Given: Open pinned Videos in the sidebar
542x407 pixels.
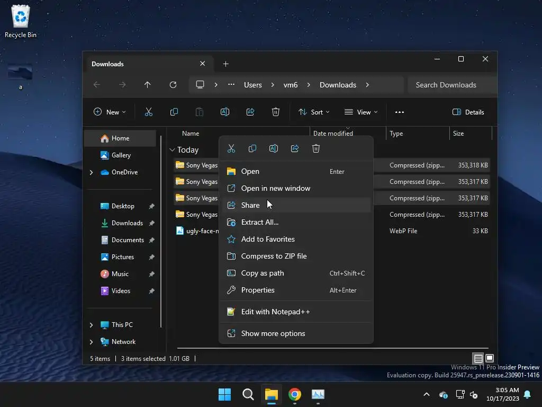Looking at the screenshot, I should (x=120, y=291).
